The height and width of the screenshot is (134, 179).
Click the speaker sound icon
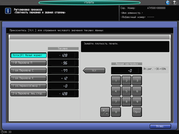[168, 2]
